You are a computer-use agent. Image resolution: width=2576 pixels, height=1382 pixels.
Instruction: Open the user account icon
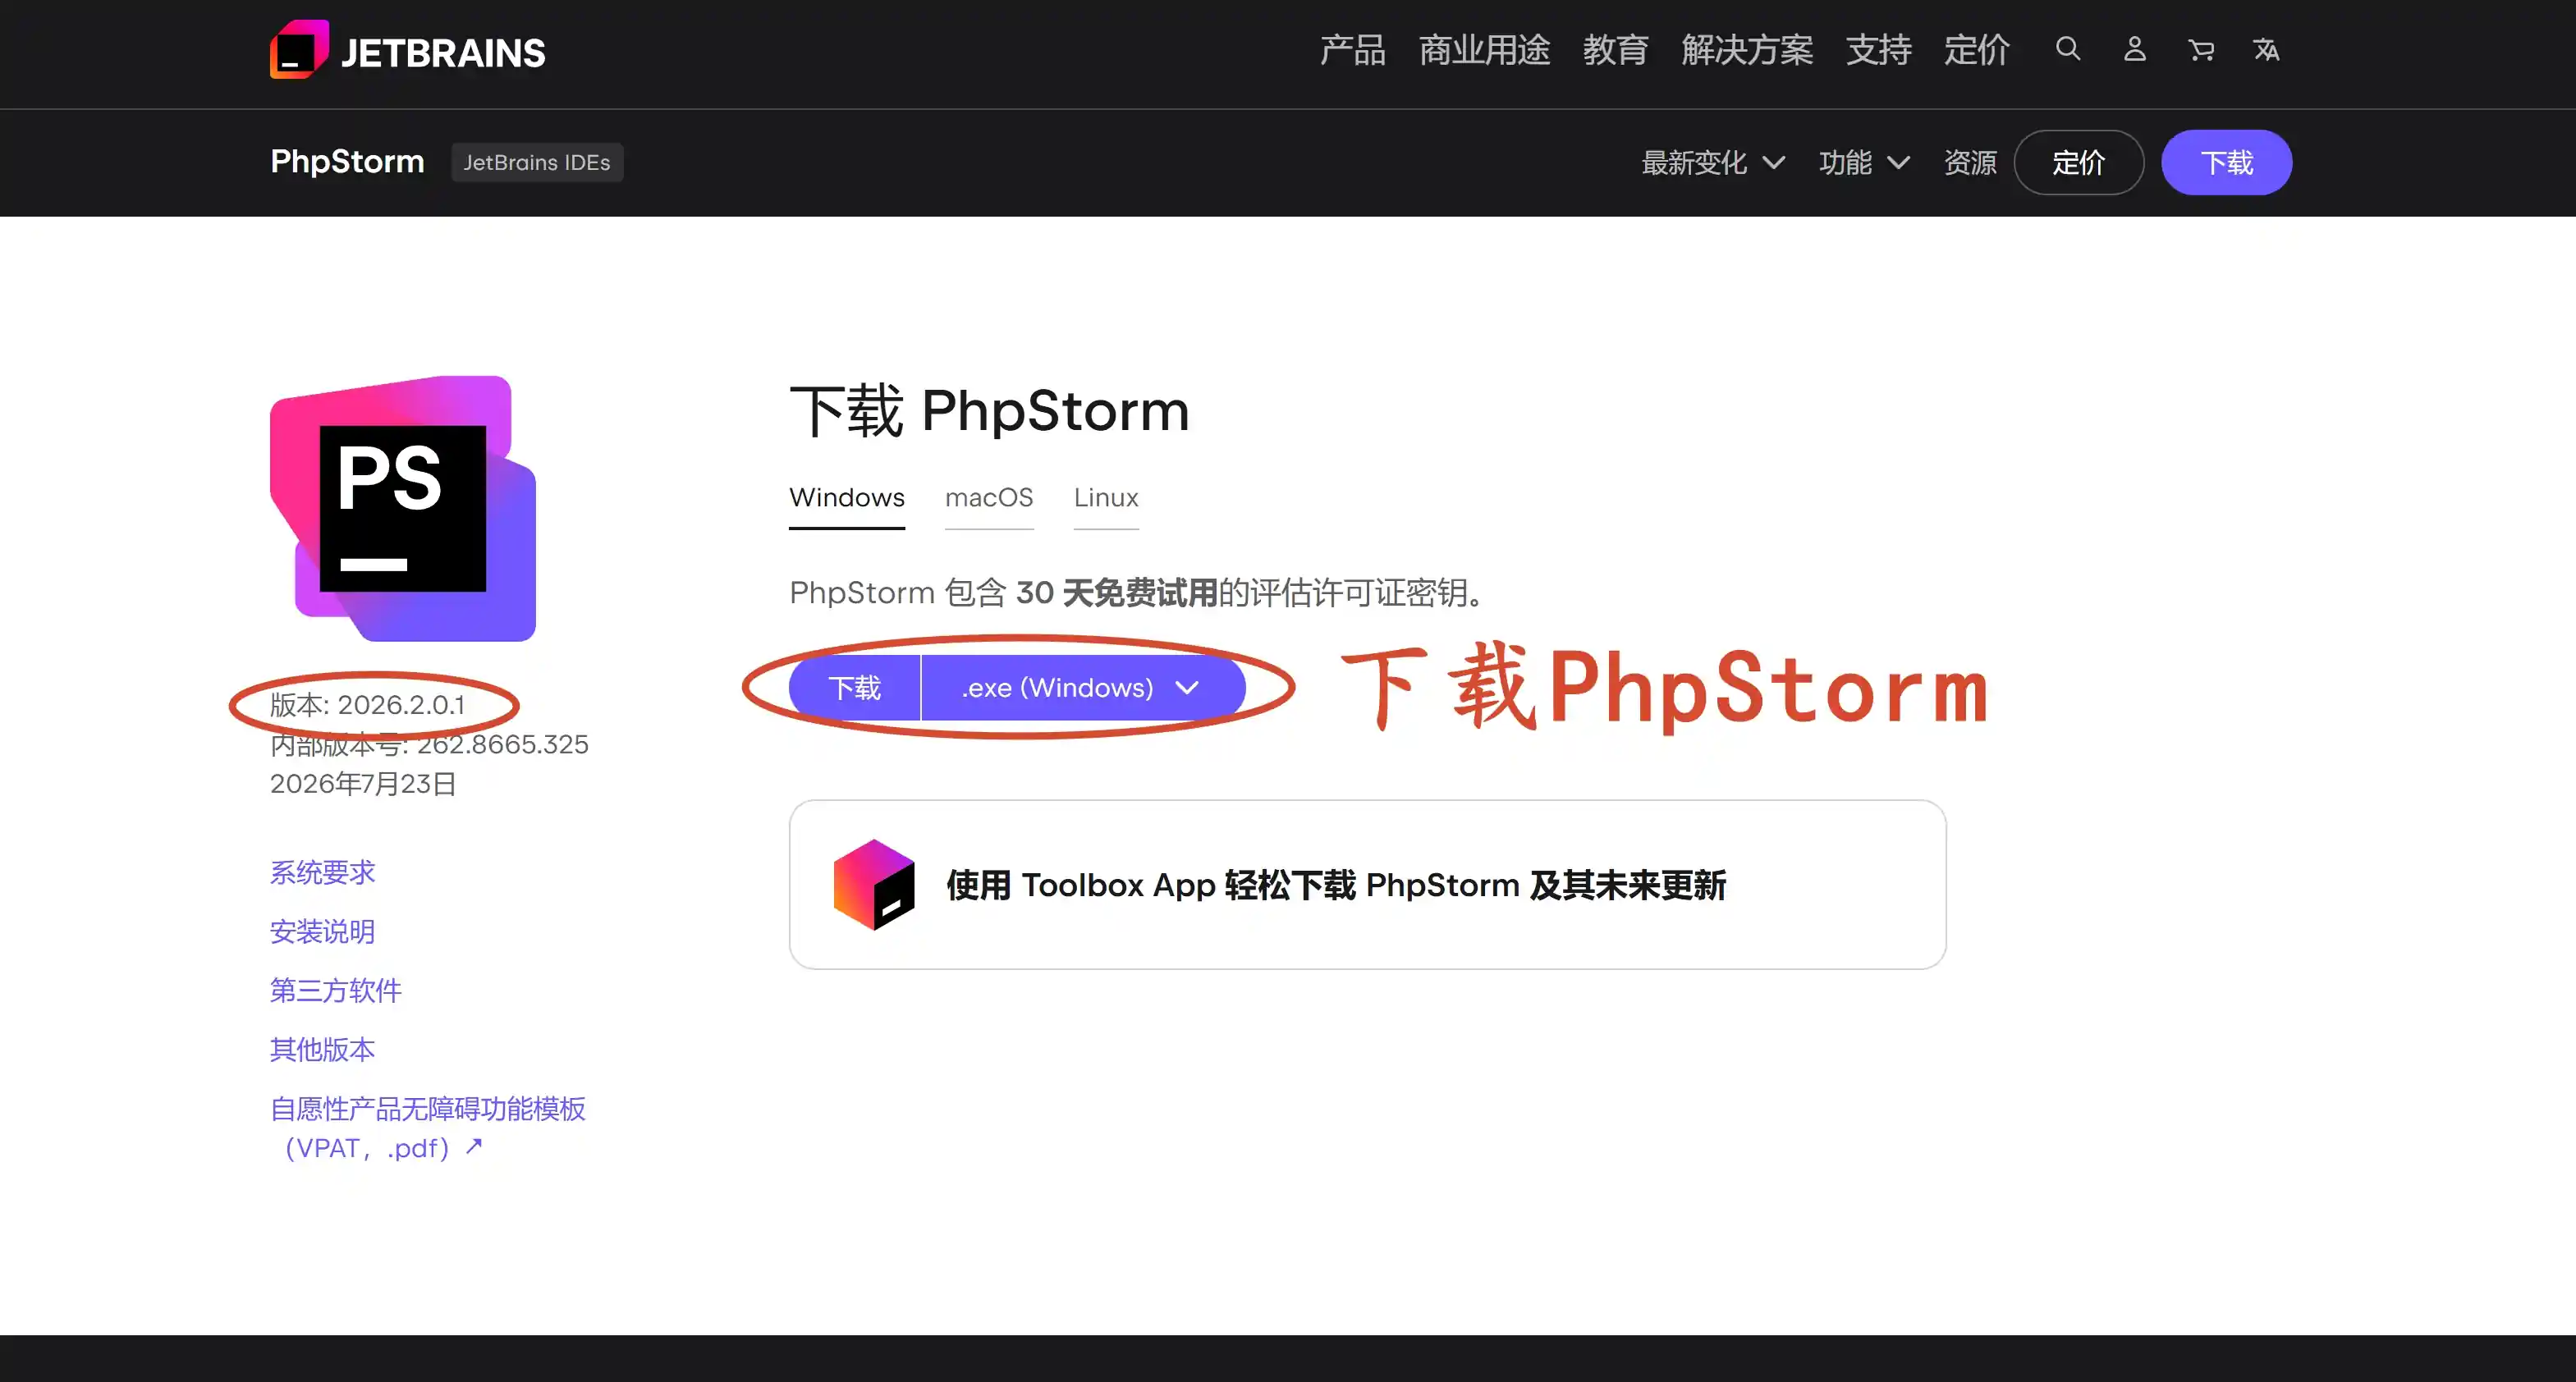click(2134, 49)
